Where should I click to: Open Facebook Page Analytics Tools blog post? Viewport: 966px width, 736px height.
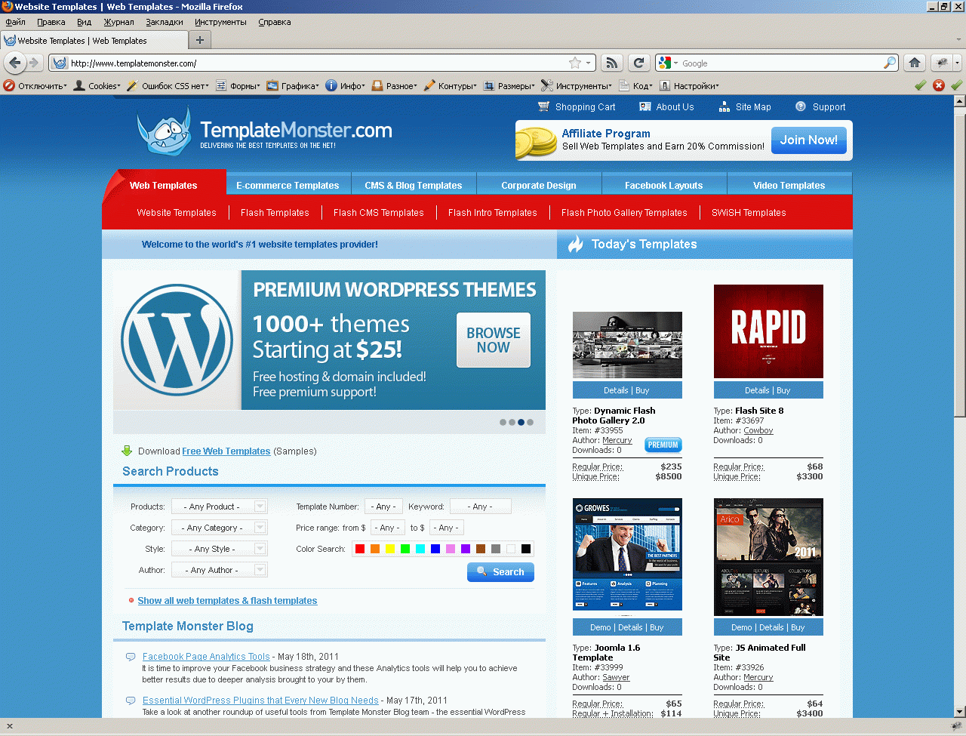(x=206, y=657)
